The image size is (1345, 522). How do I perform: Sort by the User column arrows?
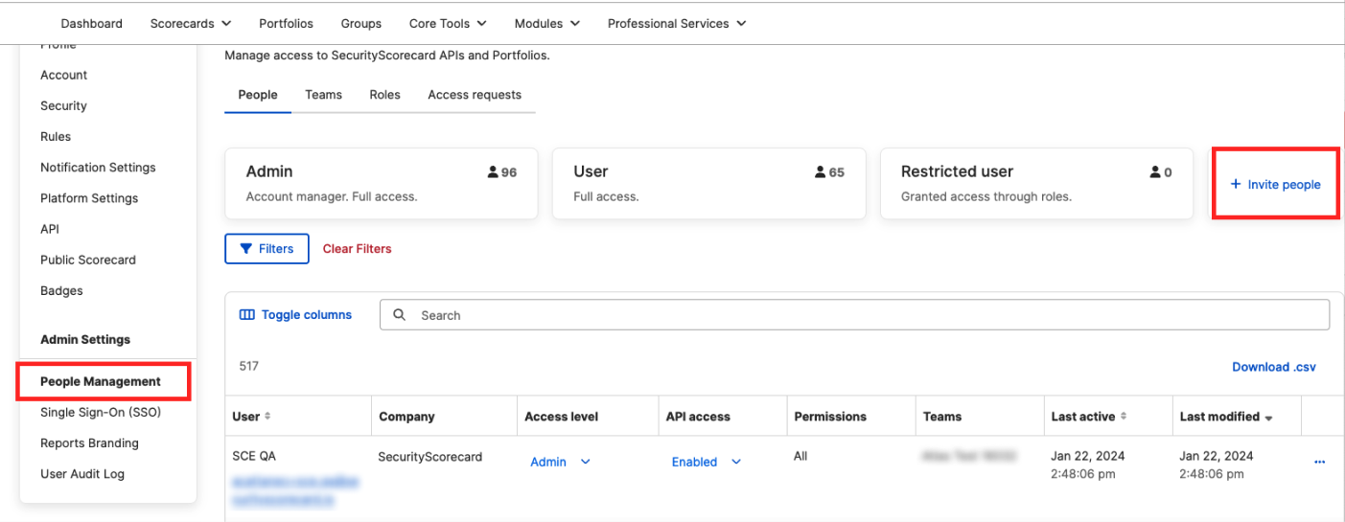[267, 417]
